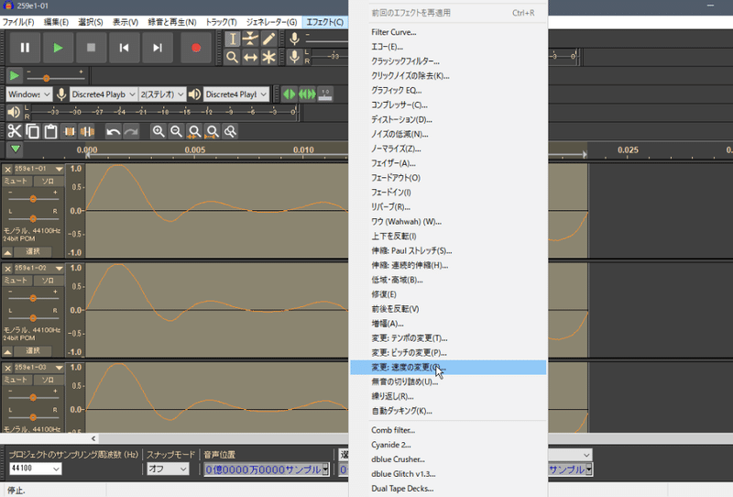Select the Draw pencil tool

pos(268,39)
